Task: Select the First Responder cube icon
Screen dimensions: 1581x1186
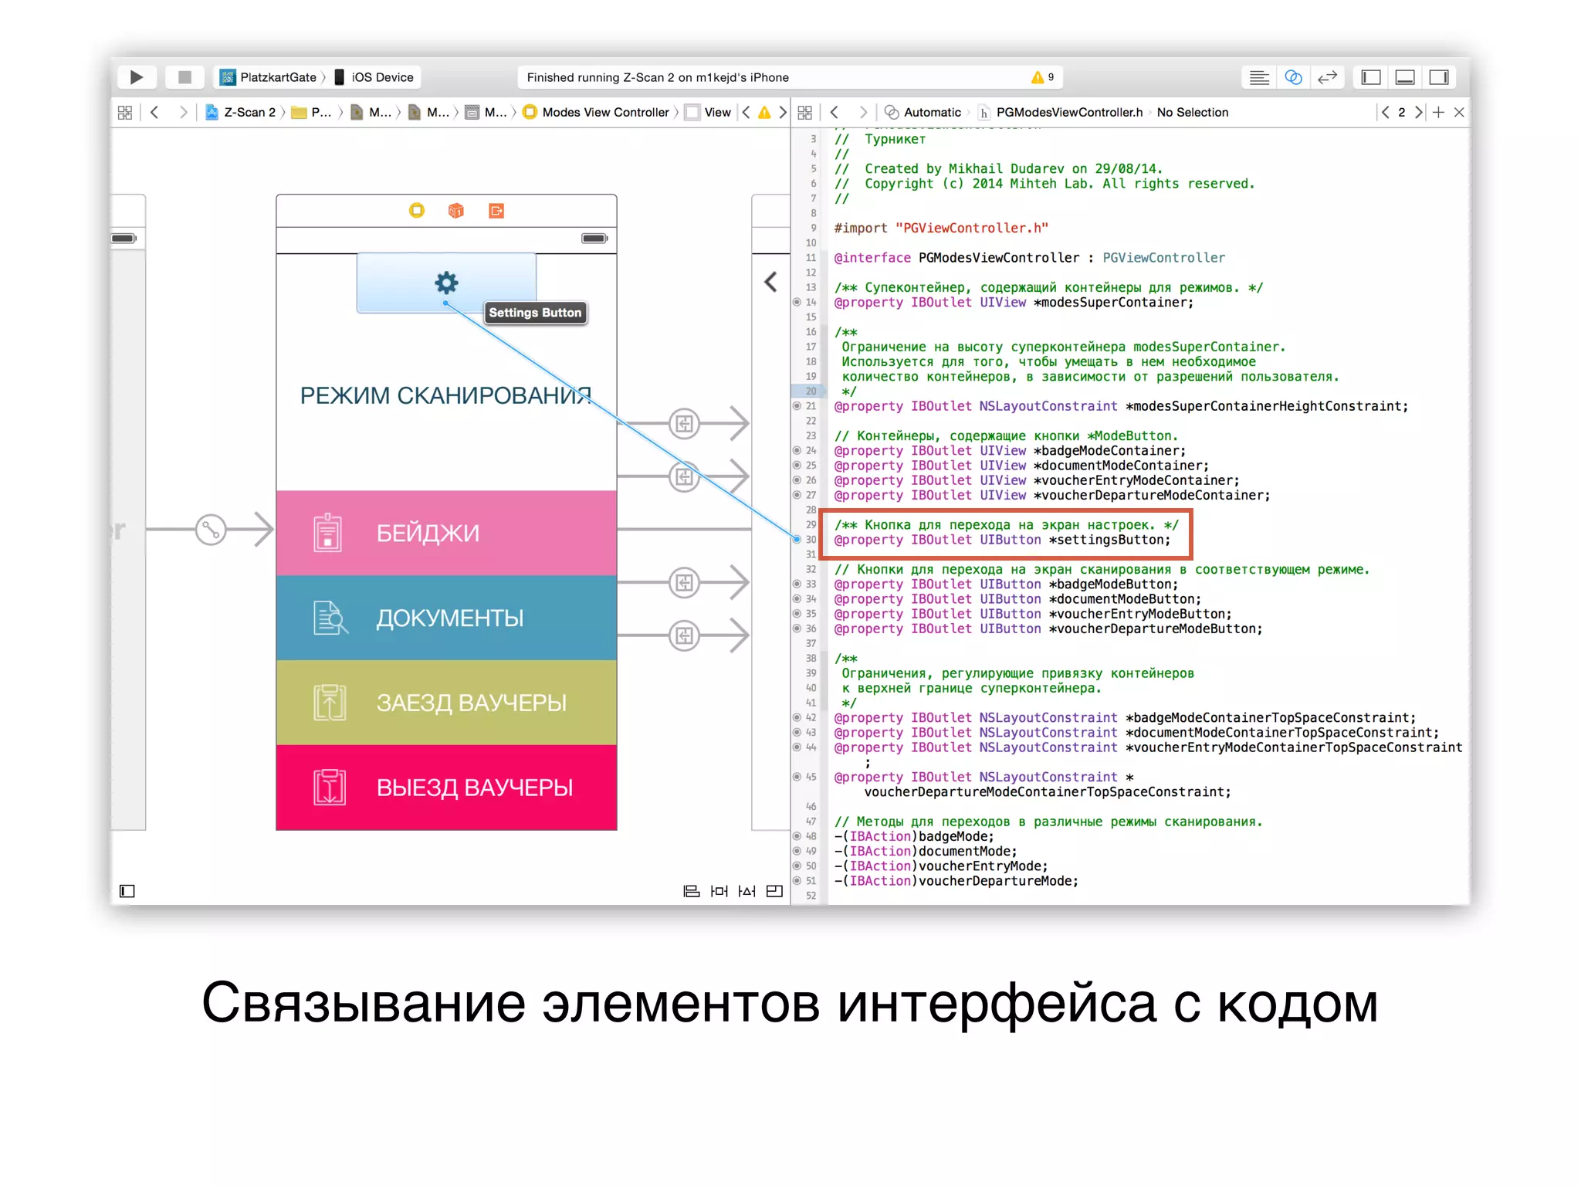Action: (456, 211)
